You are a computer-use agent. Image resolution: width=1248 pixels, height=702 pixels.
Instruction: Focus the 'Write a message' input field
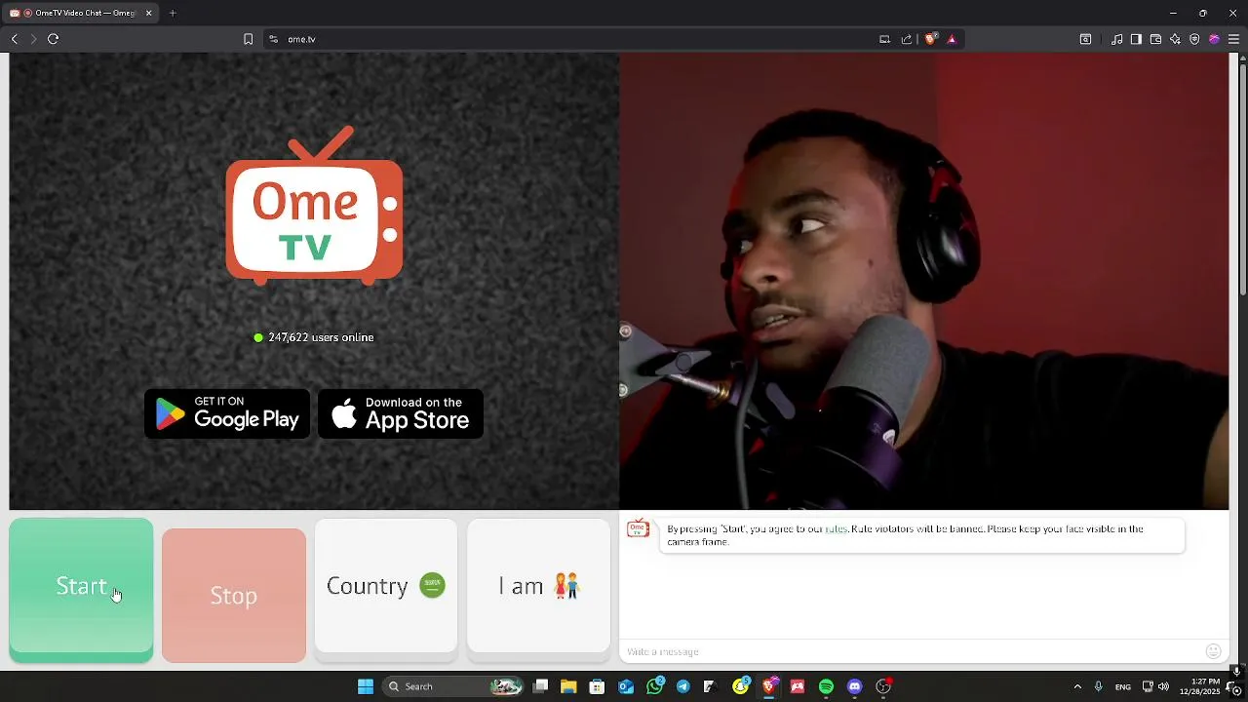(912, 651)
